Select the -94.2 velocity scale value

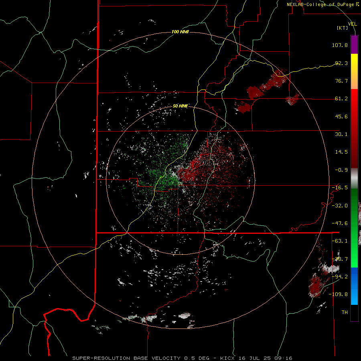click(x=340, y=277)
